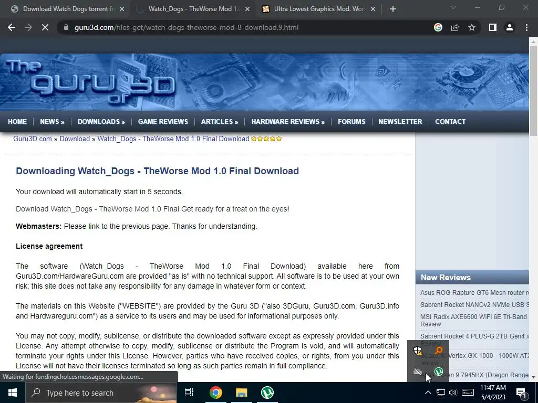
Task: Click the Download breadcrumb link
Action: 75,139
